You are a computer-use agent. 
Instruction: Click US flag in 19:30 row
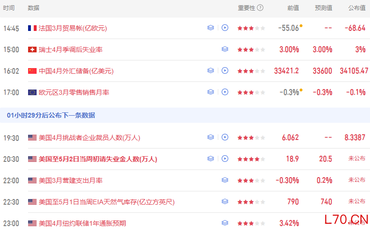[32, 138]
